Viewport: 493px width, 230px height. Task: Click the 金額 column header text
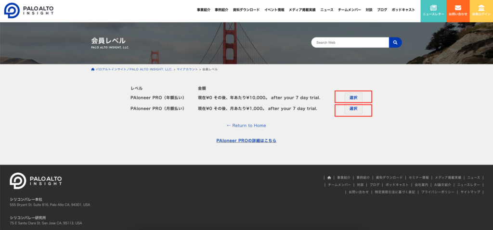[202, 88]
